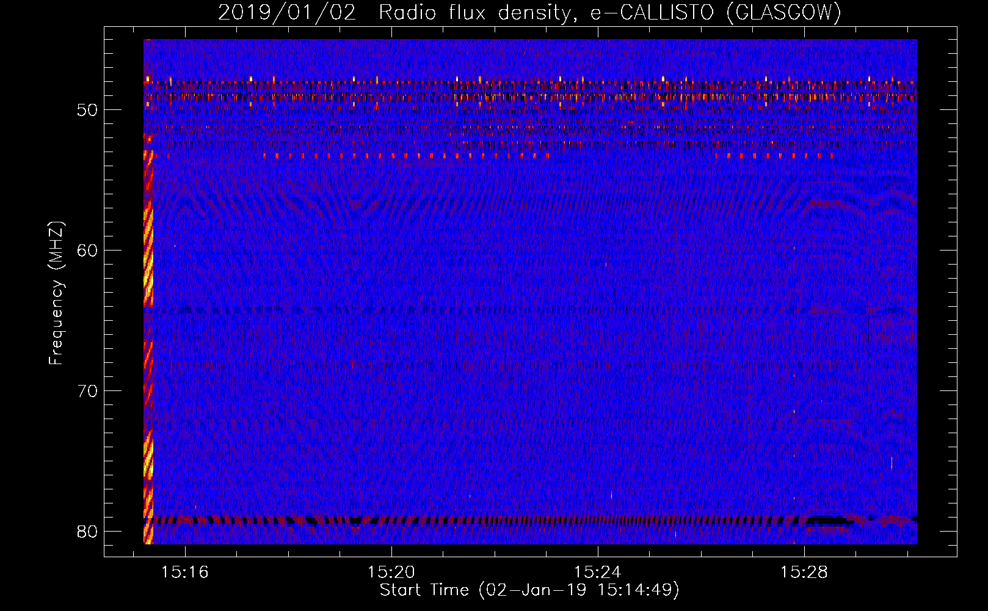Click the 60 MHz frequency tick label

coord(87,251)
